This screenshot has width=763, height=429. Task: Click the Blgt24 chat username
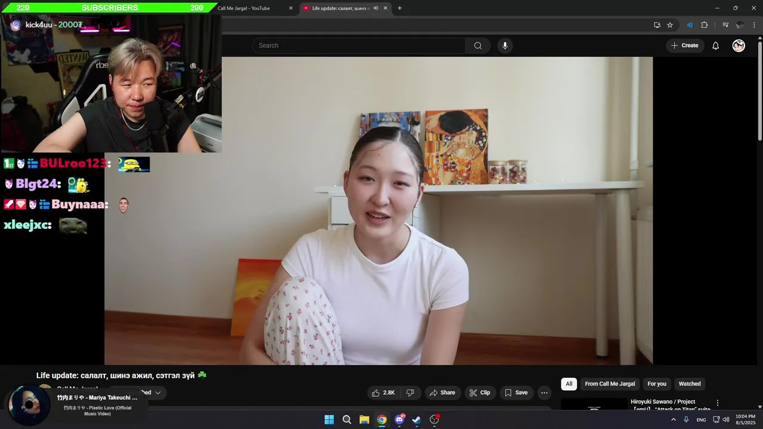(36, 184)
